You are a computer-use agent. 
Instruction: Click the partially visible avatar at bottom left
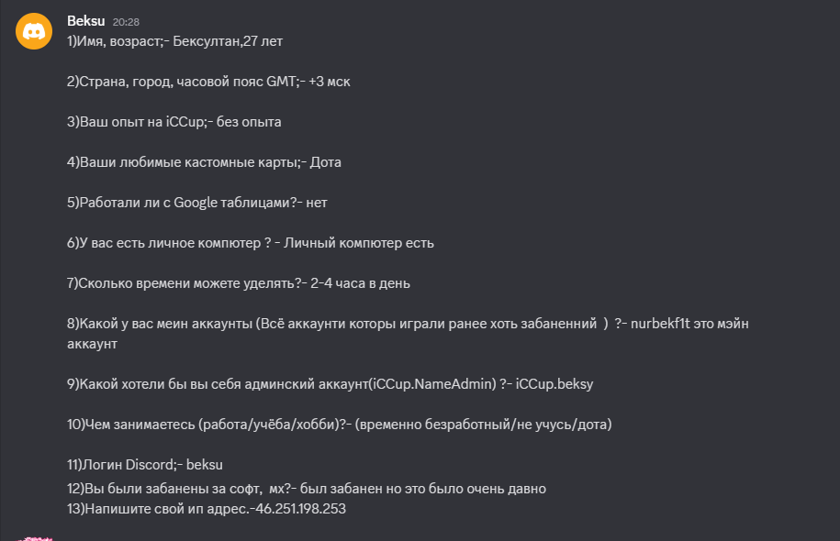[35, 537]
